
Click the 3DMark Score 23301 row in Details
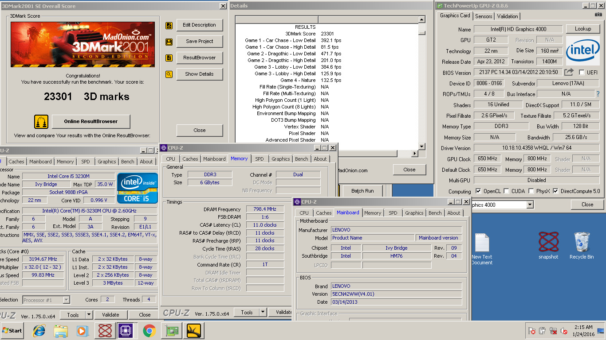[327, 34]
